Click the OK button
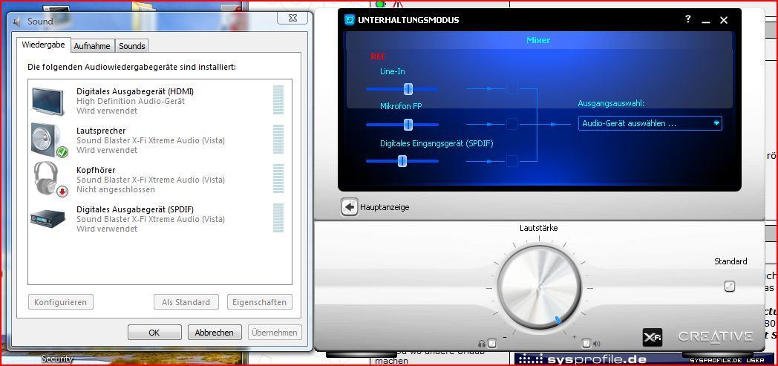 [154, 333]
